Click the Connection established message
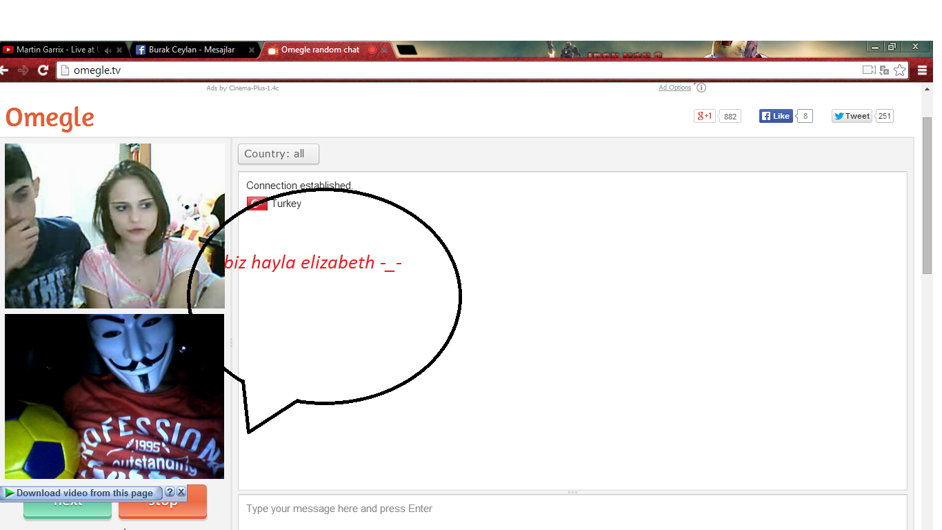 (x=299, y=186)
